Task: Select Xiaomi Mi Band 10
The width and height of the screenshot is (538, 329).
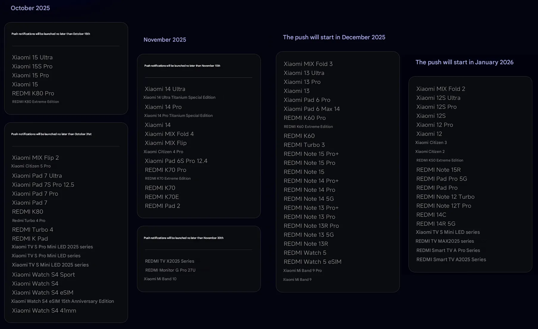Action: click(x=160, y=279)
